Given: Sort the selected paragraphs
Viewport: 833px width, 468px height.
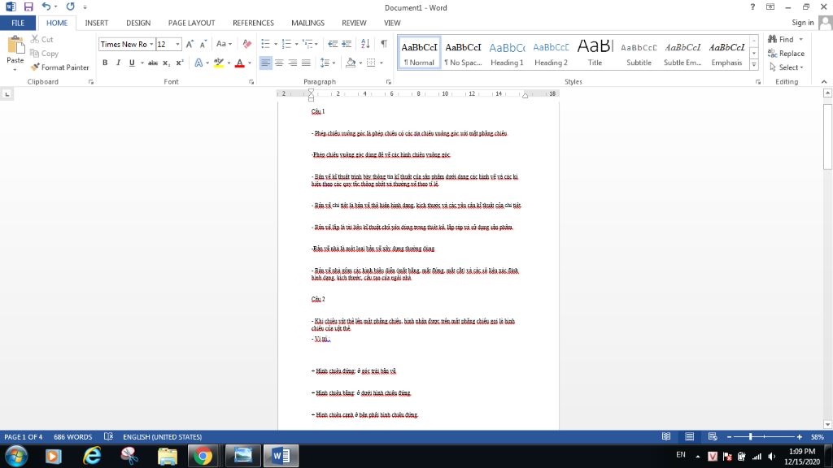Looking at the screenshot, I should pos(365,44).
